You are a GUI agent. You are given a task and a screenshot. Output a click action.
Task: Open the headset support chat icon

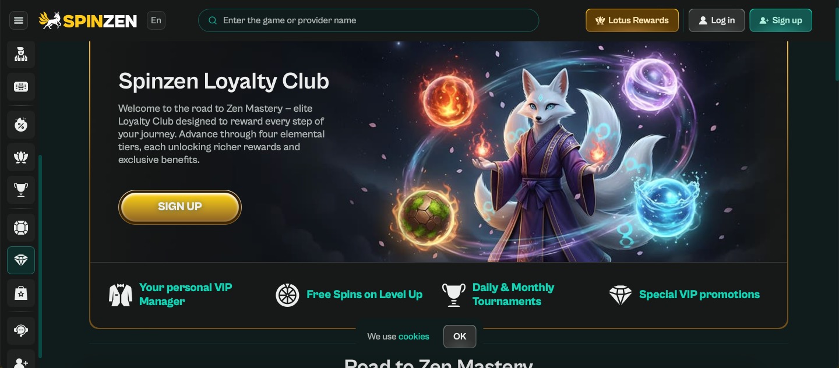(x=21, y=331)
